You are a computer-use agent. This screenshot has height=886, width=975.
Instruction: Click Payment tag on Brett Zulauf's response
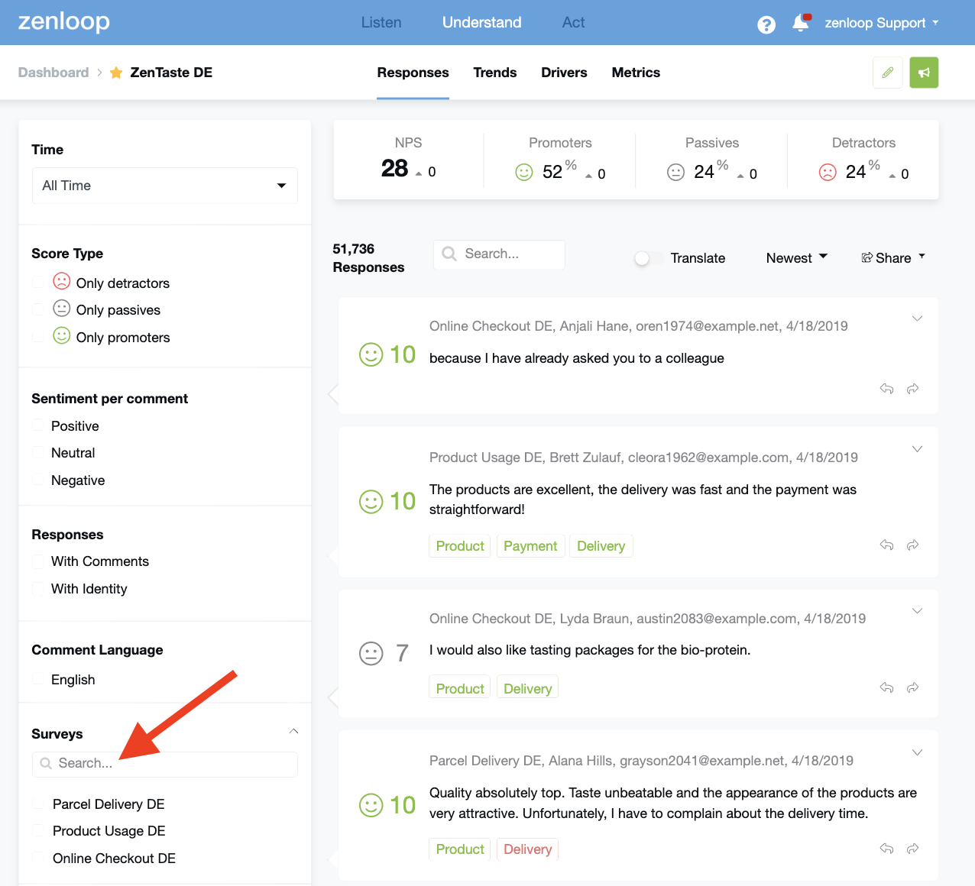pyautogui.click(x=530, y=546)
